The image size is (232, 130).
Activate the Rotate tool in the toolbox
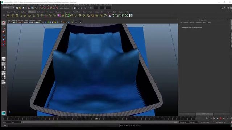coord(4,40)
